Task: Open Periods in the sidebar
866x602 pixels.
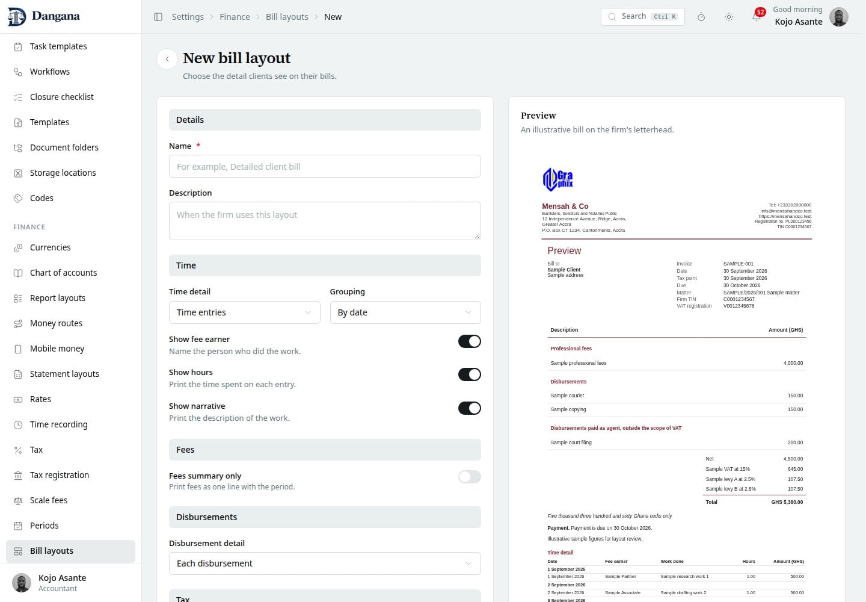Action: point(70,526)
